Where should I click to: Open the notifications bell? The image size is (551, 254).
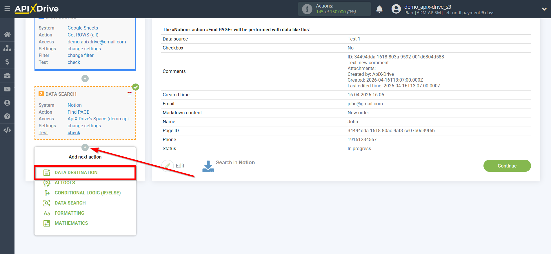(x=379, y=9)
